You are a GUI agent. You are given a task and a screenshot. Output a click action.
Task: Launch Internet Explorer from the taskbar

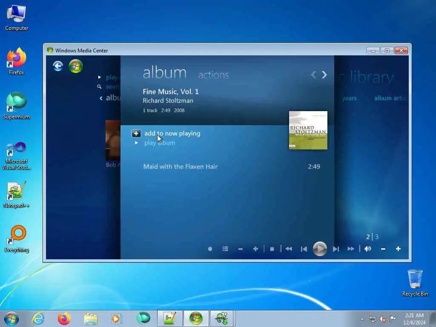click(38, 318)
